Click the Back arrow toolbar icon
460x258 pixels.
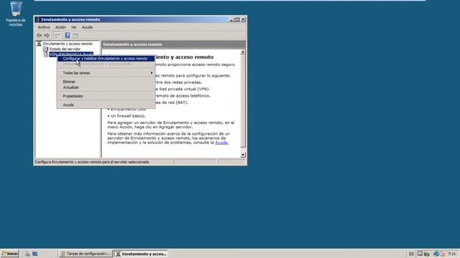pyautogui.click(x=39, y=35)
